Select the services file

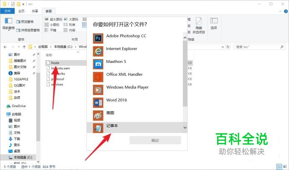click(57, 85)
